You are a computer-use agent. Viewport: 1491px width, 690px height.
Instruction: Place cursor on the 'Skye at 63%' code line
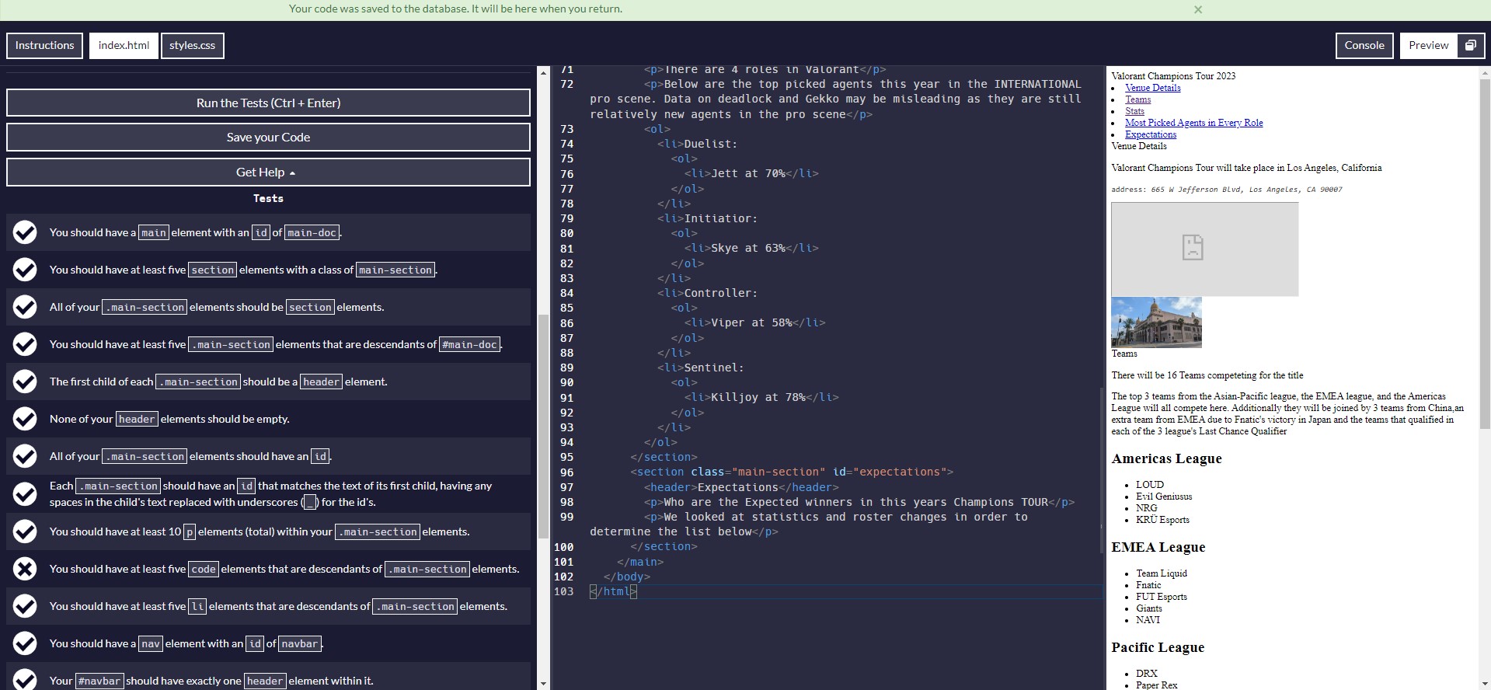[751, 248]
